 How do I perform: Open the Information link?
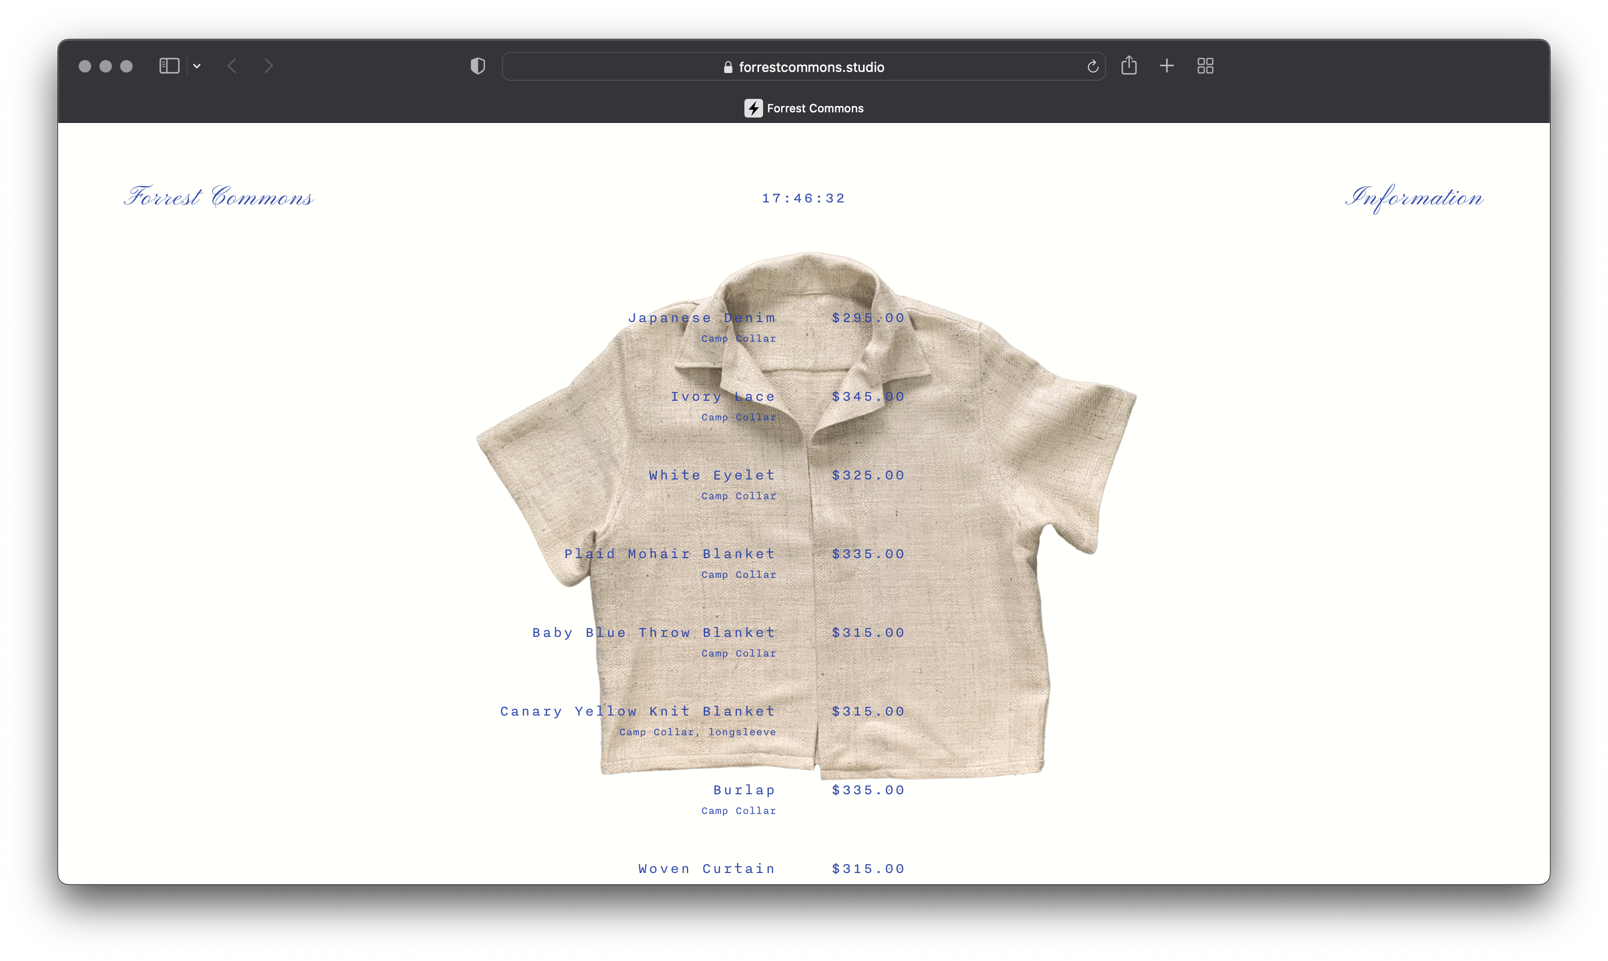[1414, 197]
